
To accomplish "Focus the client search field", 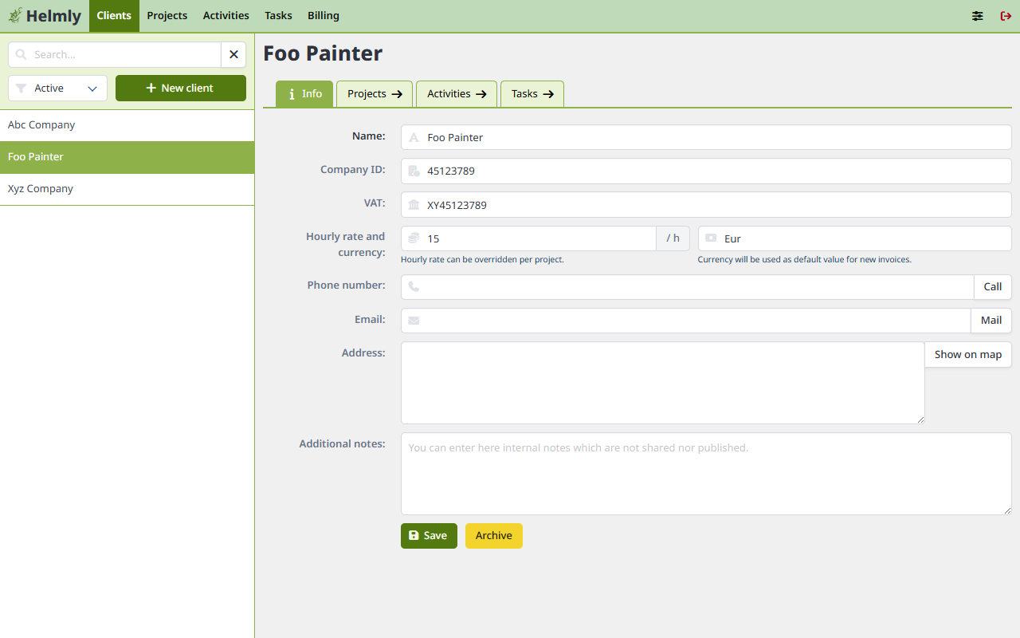I will pyautogui.click(x=115, y=55).
